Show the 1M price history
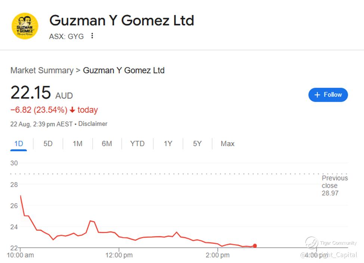This screenshot has width=364, height=263. click(x=77, y=144)
